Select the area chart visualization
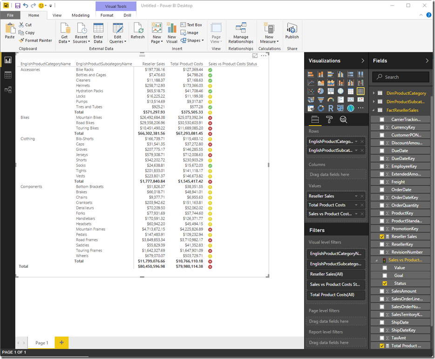This screenshot has width=435, height=359. tap(321, 83)
